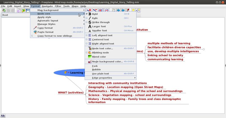This screenshot has height=118, width=226.
Task: Select the Bubble menu entry
Action: click(110, 70)
